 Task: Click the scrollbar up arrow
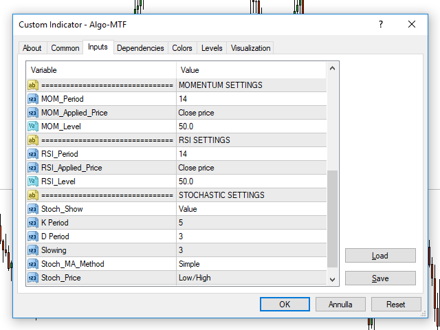pos(333,69)
